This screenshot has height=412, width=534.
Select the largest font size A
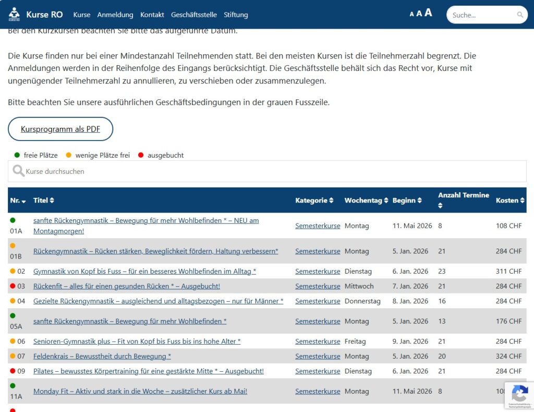coord(428,13)
